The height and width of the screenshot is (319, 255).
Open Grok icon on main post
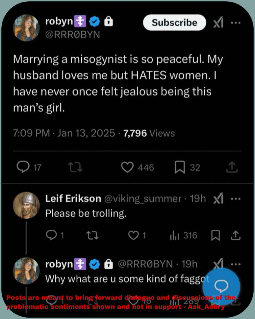(x=218, y=23)
